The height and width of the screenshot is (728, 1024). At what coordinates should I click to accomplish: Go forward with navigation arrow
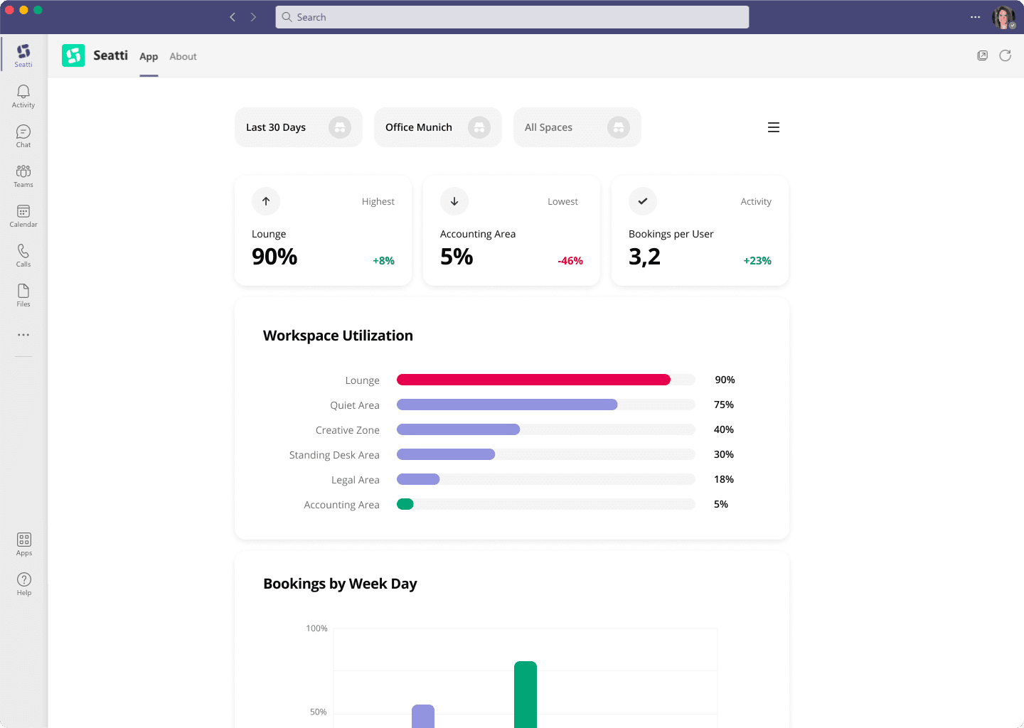[x=253, y=17]
